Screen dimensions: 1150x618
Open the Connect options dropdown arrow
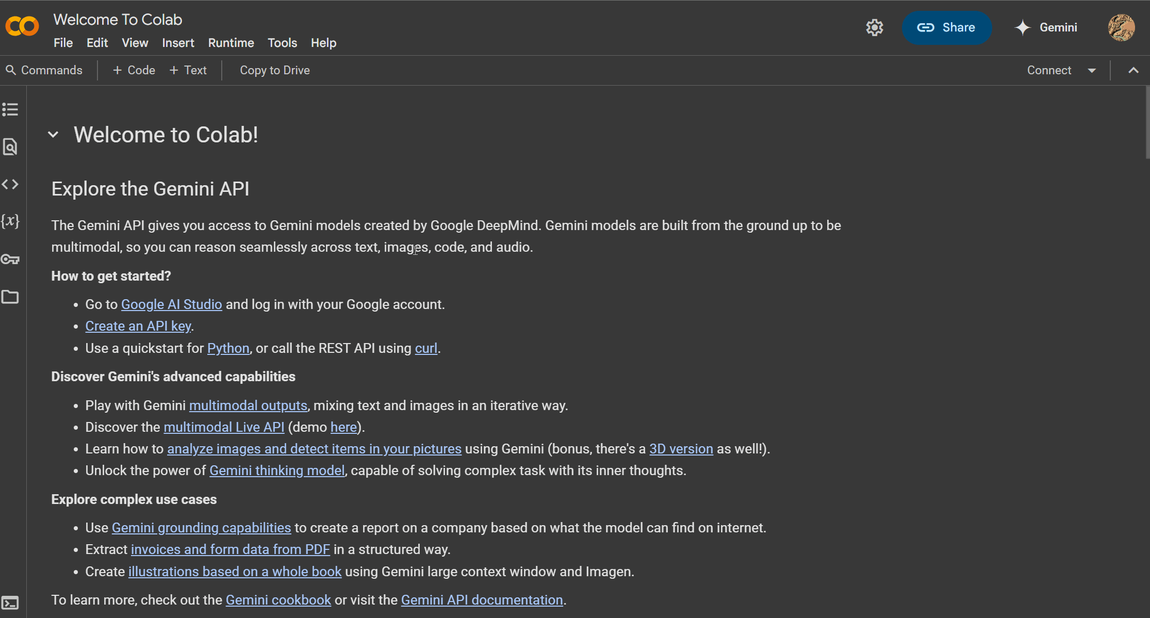click(x=1092, y=71)
